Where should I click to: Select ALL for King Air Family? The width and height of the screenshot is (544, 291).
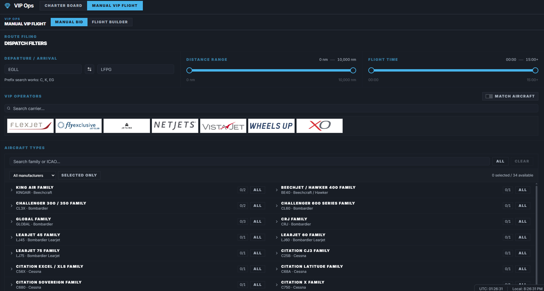[x=257, y=190]
